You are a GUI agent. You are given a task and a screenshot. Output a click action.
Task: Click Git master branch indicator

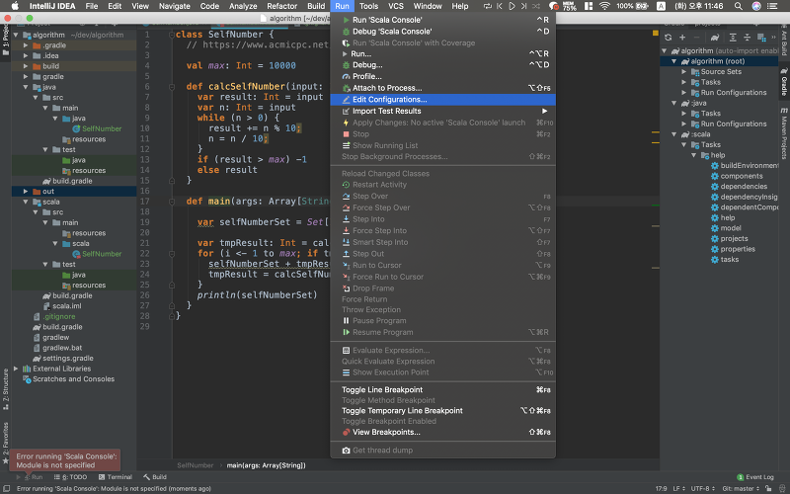740,488
